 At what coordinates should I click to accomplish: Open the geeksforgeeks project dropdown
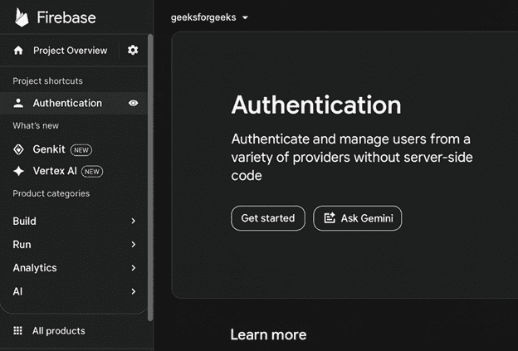click(209, 17)
